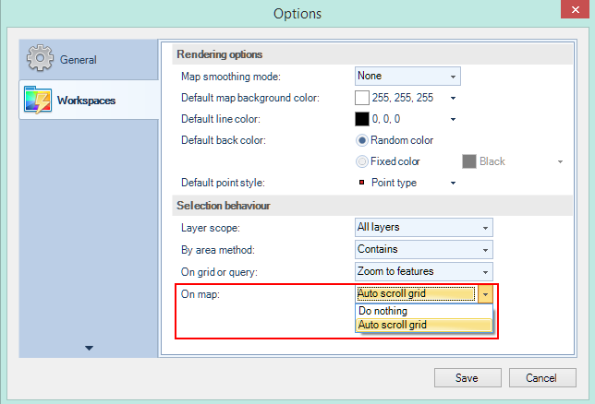Open the Default point style dropdown arrow
Image resolution: width=595 pixels, height=404 pixels.
(x=454, y=183)
